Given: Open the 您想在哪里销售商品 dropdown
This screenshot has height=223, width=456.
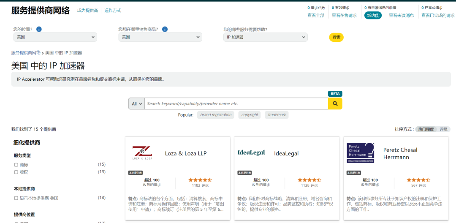Looking at the screenshot, I should [160, 37].
